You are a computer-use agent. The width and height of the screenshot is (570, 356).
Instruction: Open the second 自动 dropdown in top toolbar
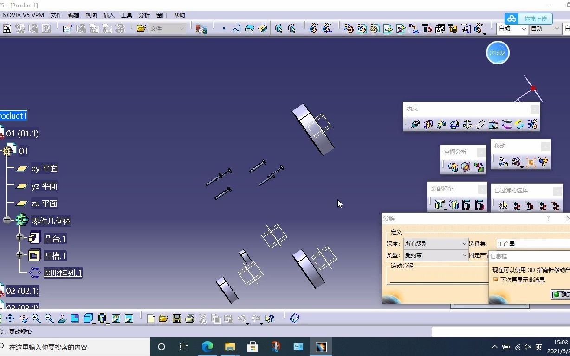pos(545,29)
